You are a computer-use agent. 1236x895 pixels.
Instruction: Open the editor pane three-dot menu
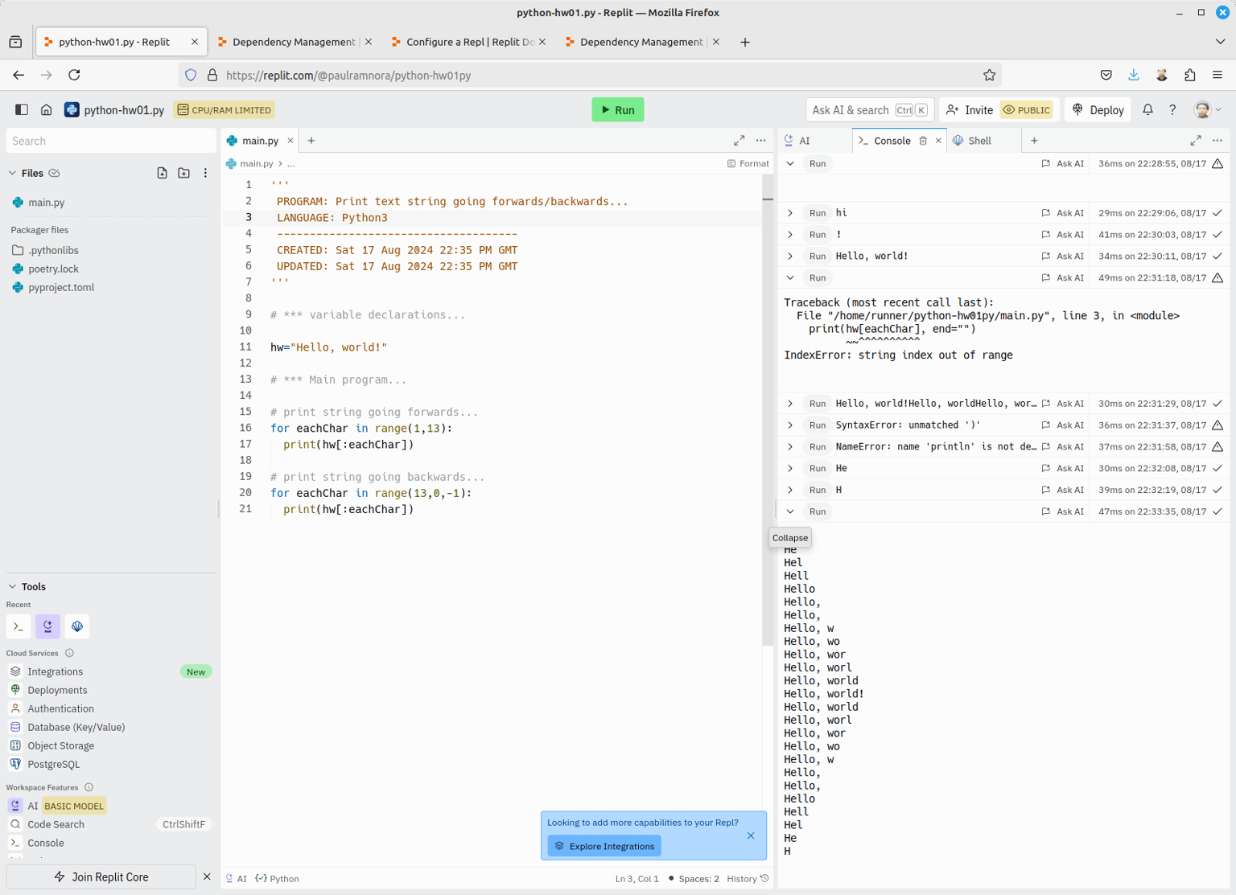coord(760,141)
